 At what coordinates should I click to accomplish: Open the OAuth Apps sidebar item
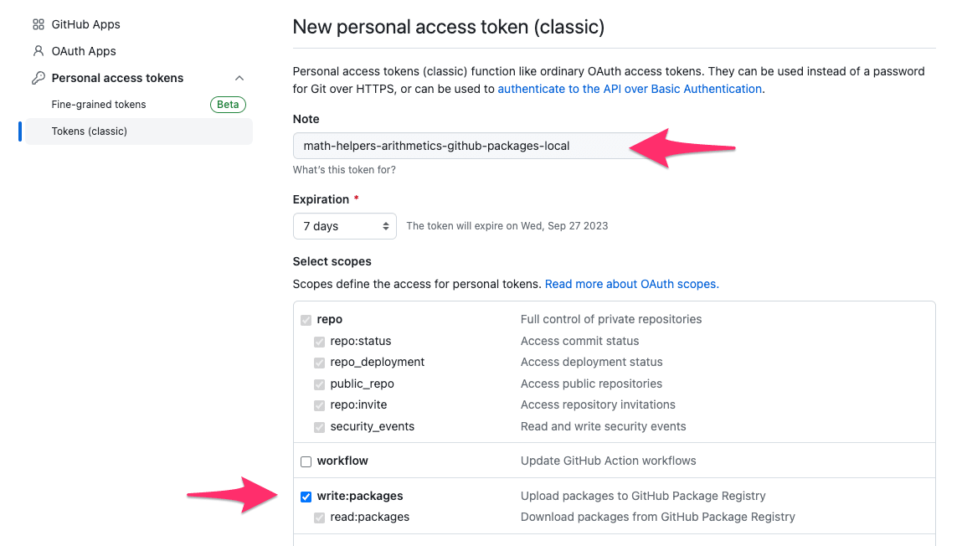84,51
